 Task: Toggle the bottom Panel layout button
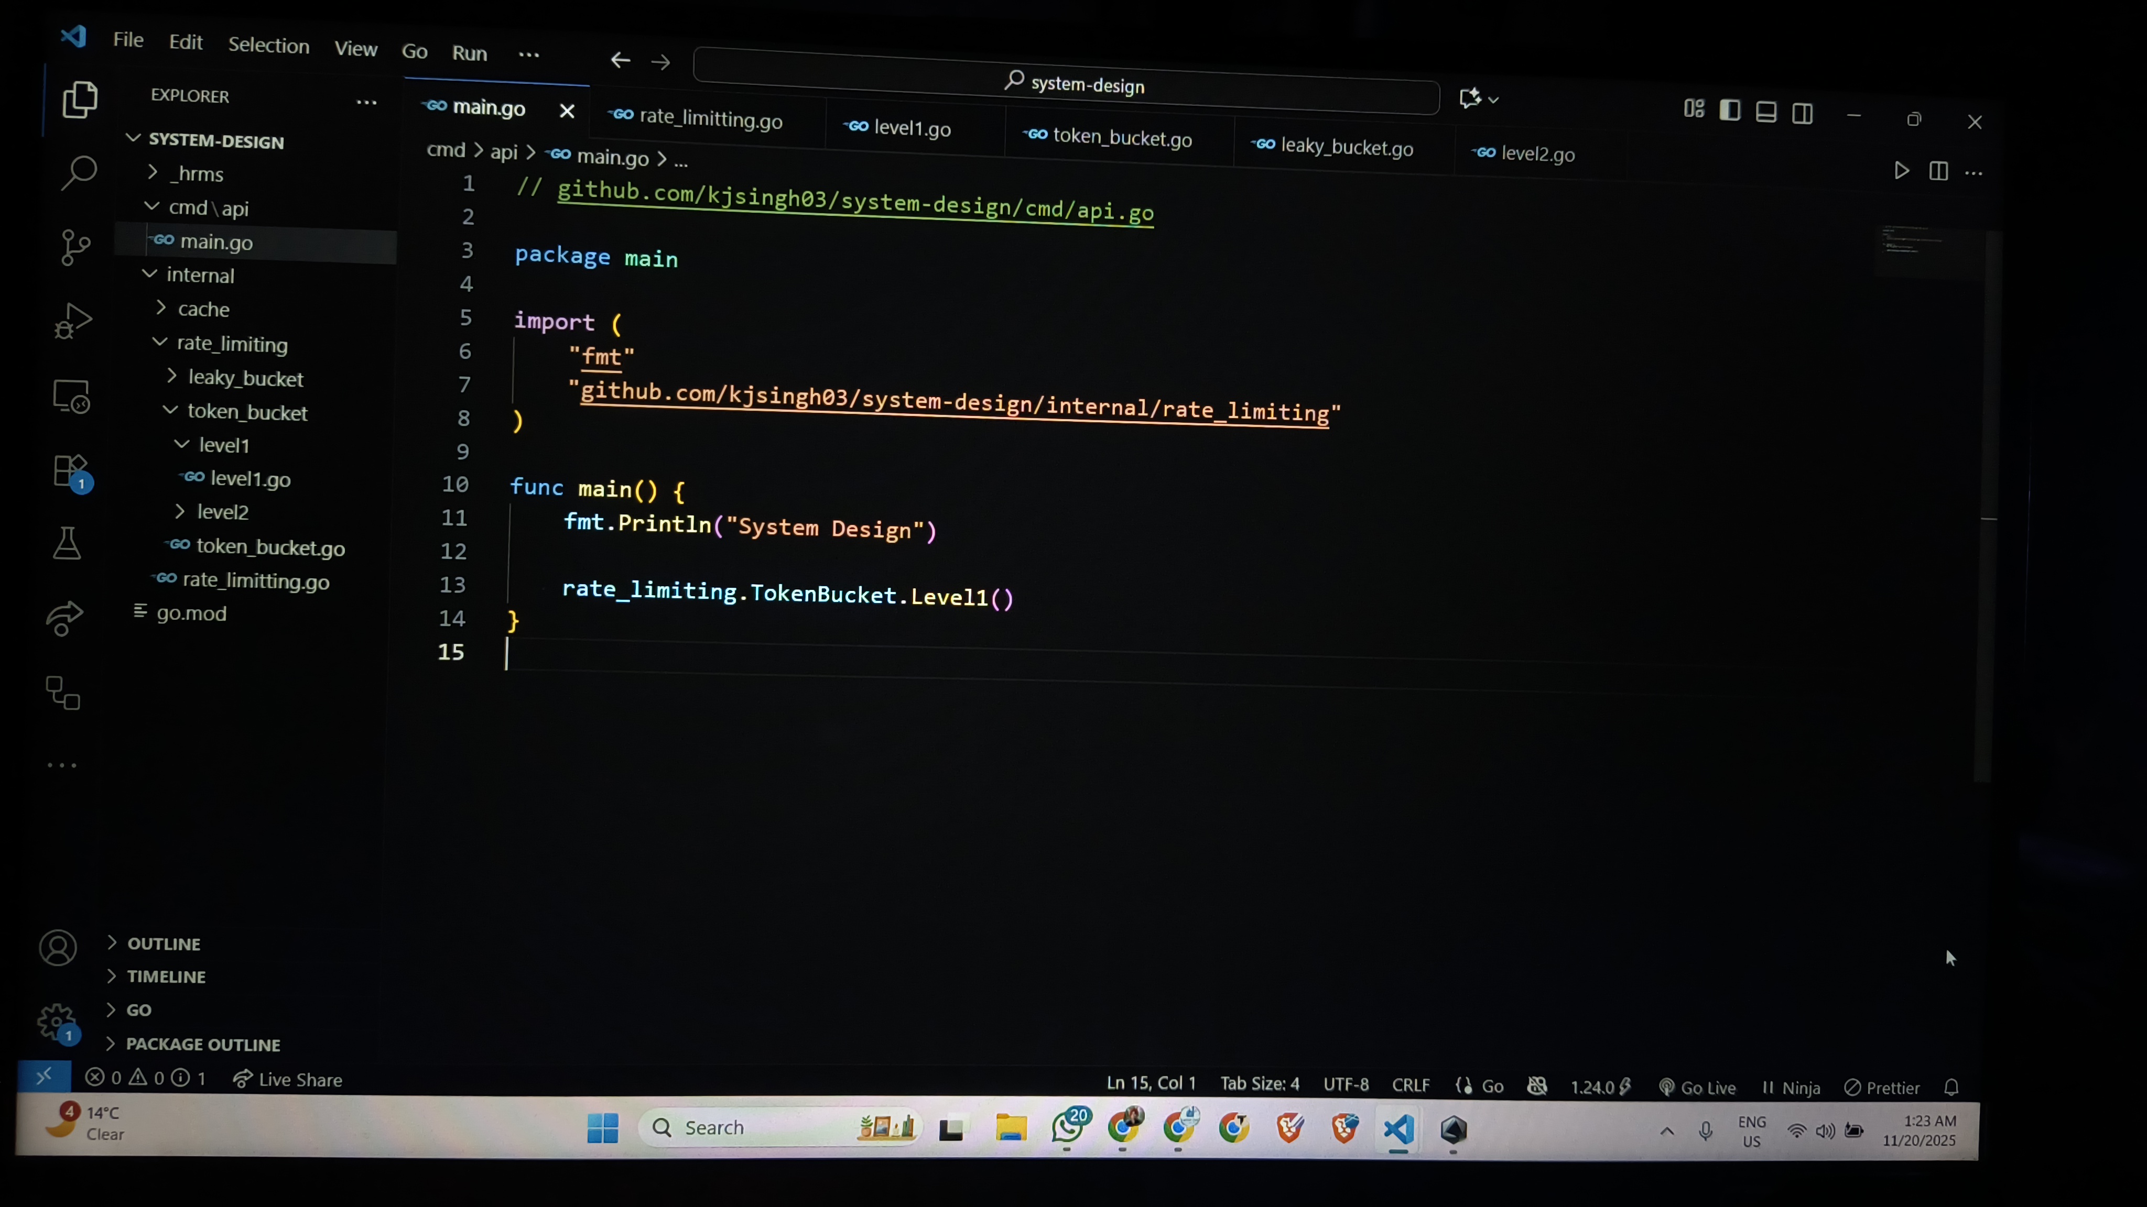pos(1765,112)
